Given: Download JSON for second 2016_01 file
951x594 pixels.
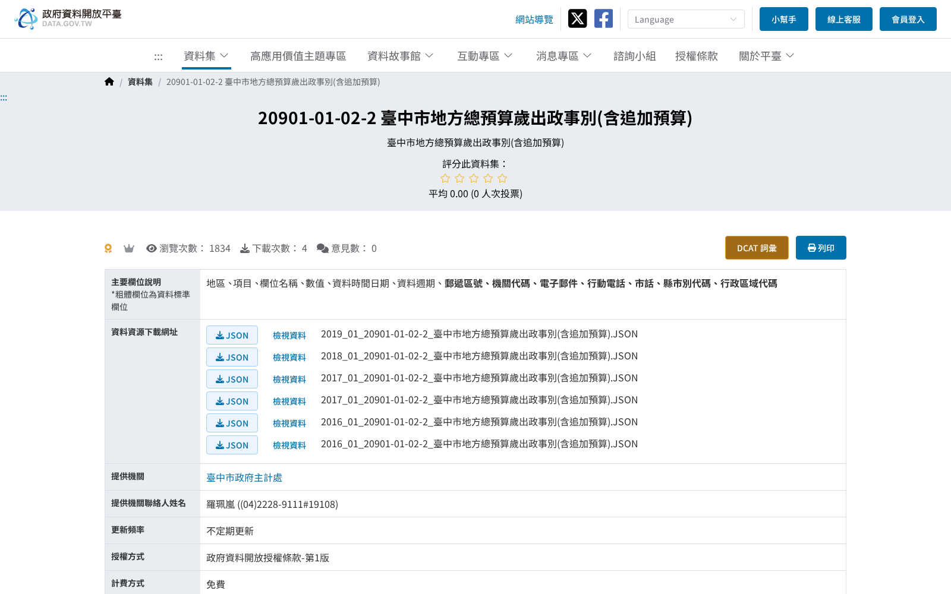Looking at the screenshot, I should pos(232,445).
